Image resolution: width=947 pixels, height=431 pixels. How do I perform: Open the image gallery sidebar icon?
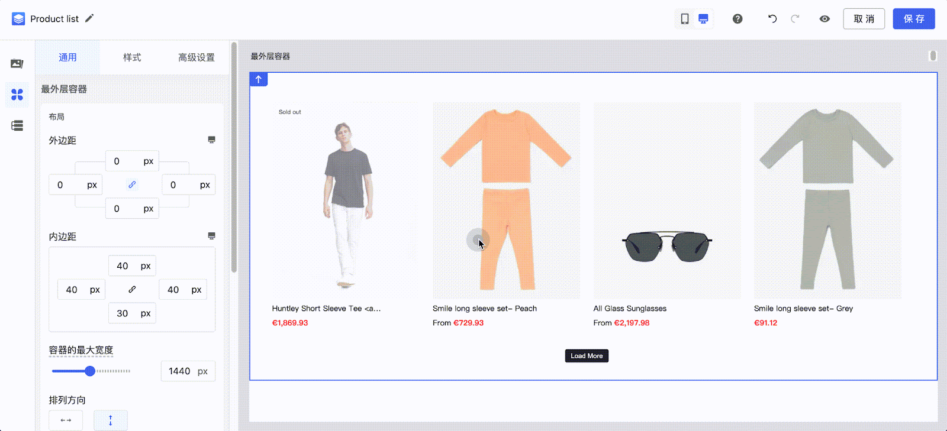17,64
